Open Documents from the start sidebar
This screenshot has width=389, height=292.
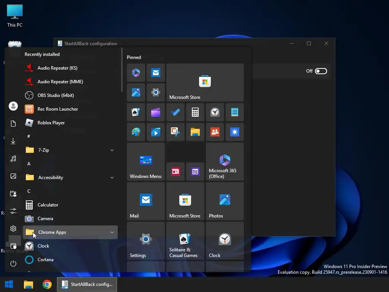(13, 124)
